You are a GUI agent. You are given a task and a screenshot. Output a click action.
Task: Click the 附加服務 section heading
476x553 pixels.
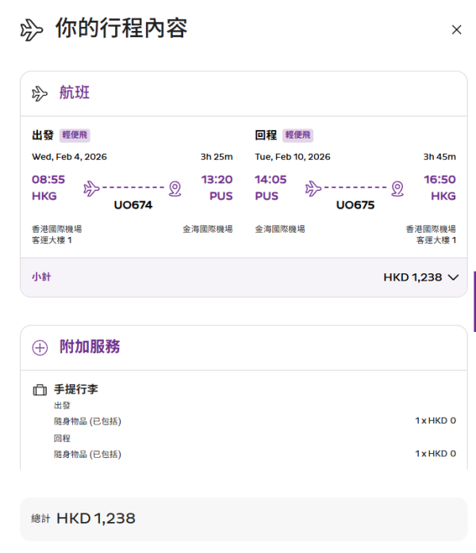pos(90,347)
